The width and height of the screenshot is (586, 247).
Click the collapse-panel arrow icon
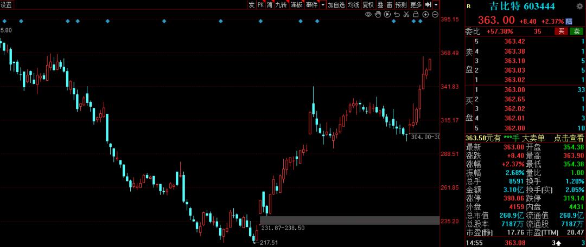pyautogui.click(x=428, y=5)
